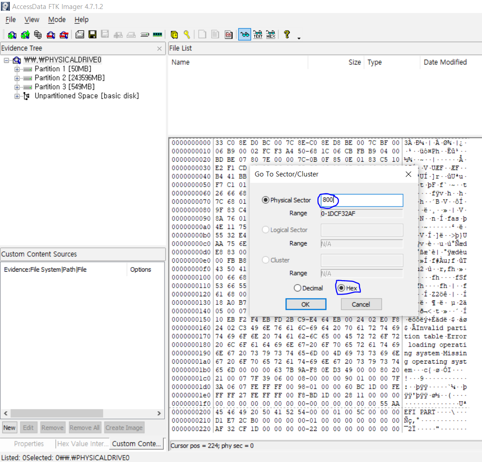Open the Mode menu
Image resolution: width=482 pixels, height=462 pixels.
click(57, 20)
